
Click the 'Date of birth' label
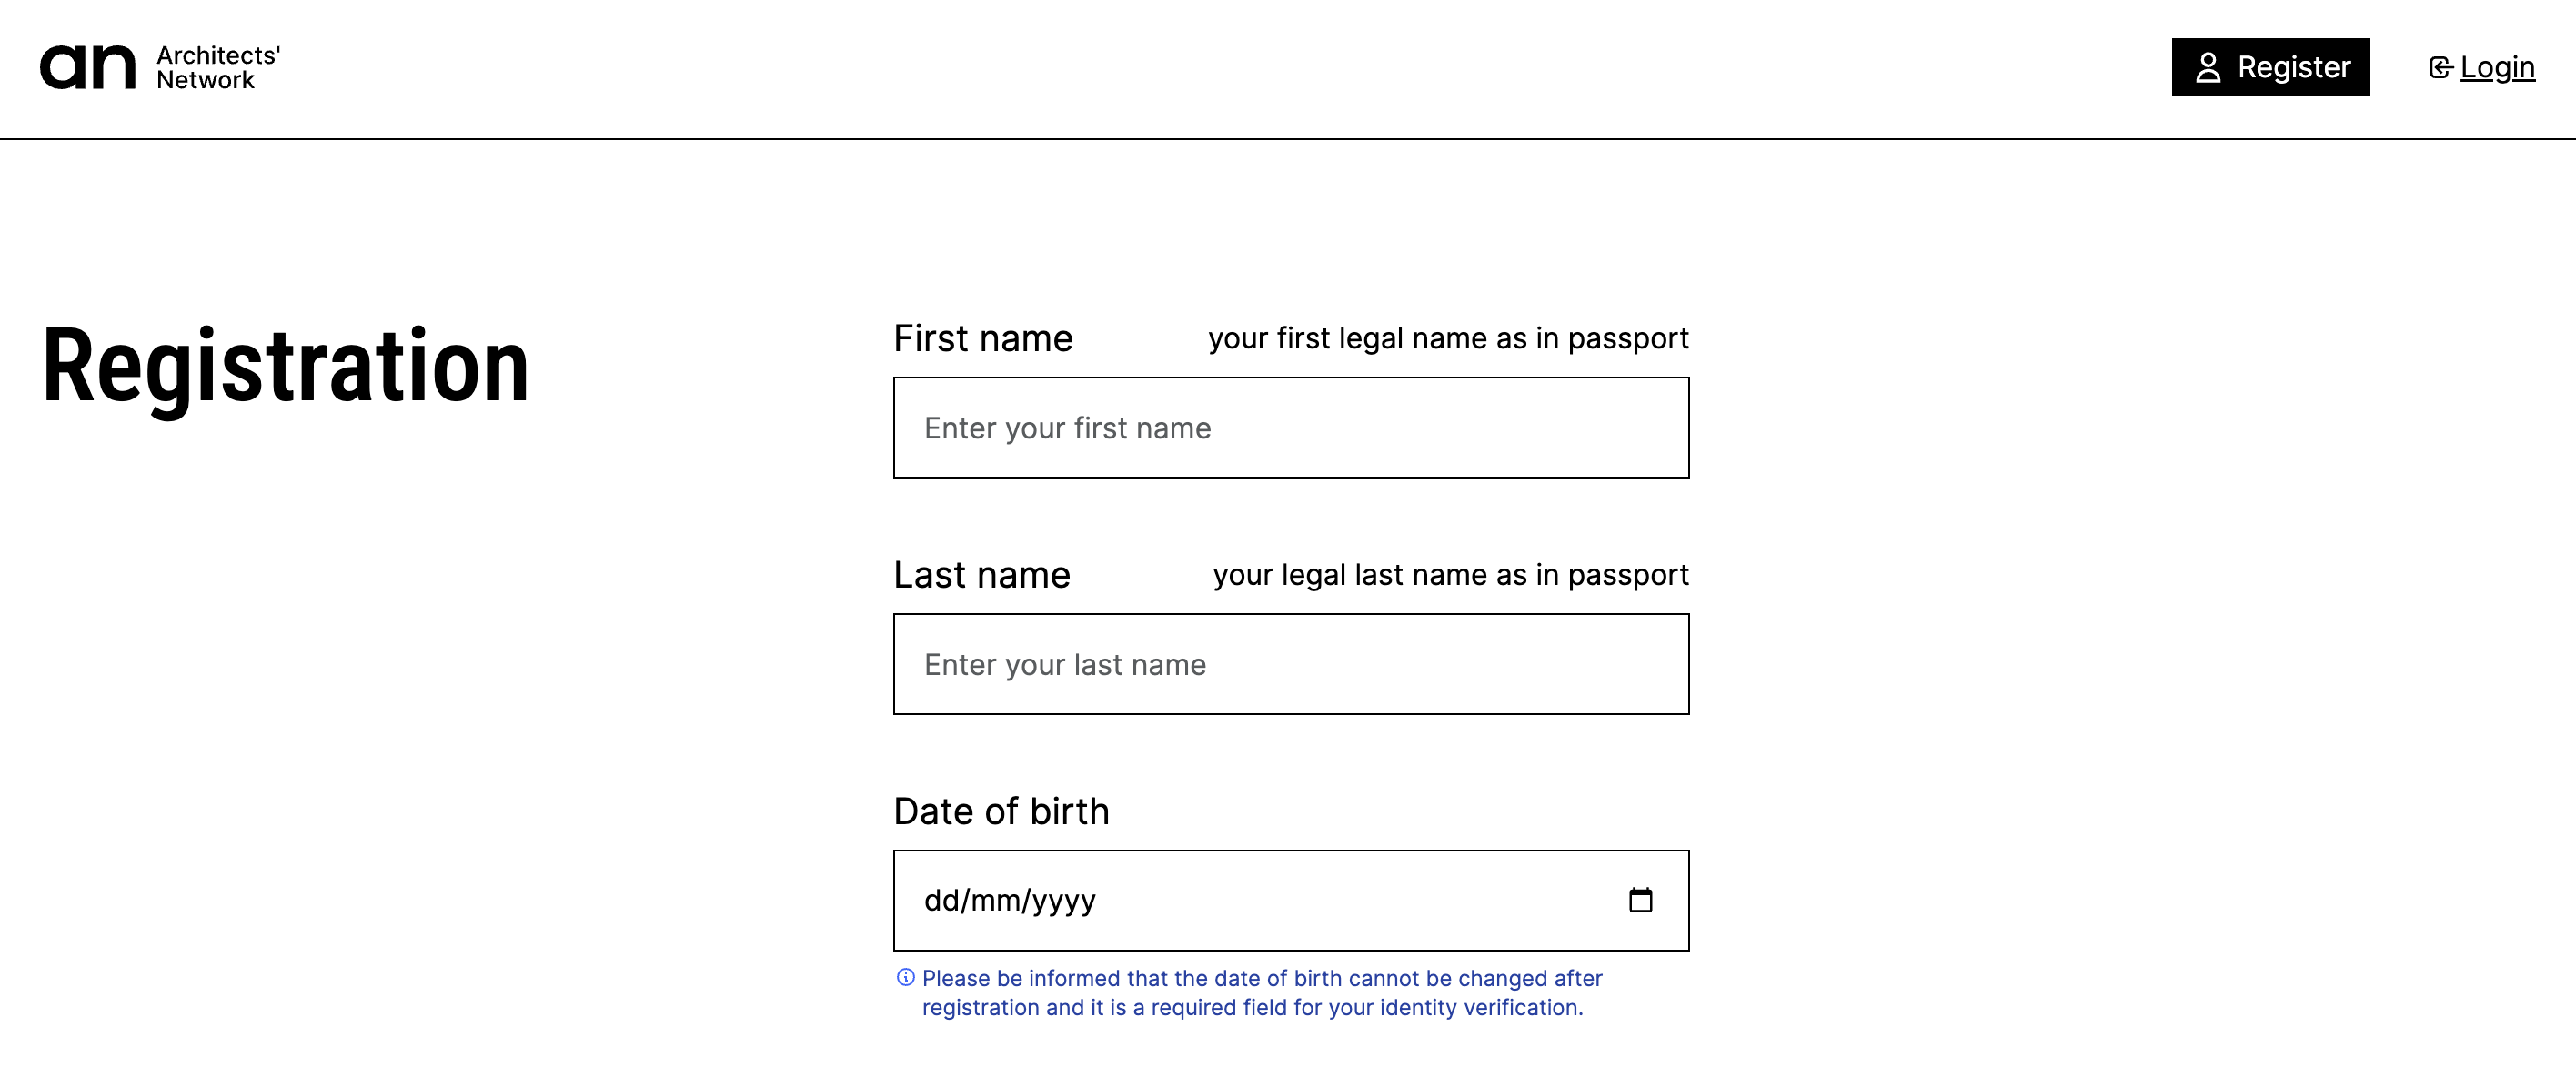[1001, 811]
